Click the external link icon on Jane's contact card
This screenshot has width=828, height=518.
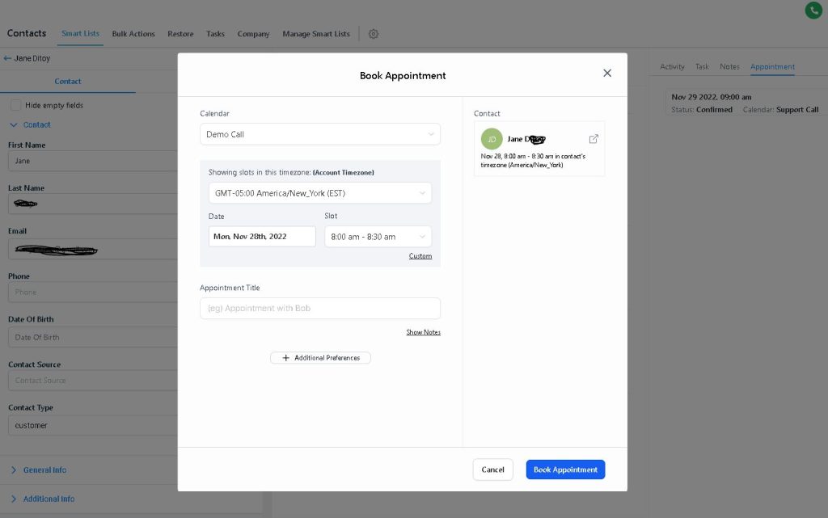click(595, 137)
